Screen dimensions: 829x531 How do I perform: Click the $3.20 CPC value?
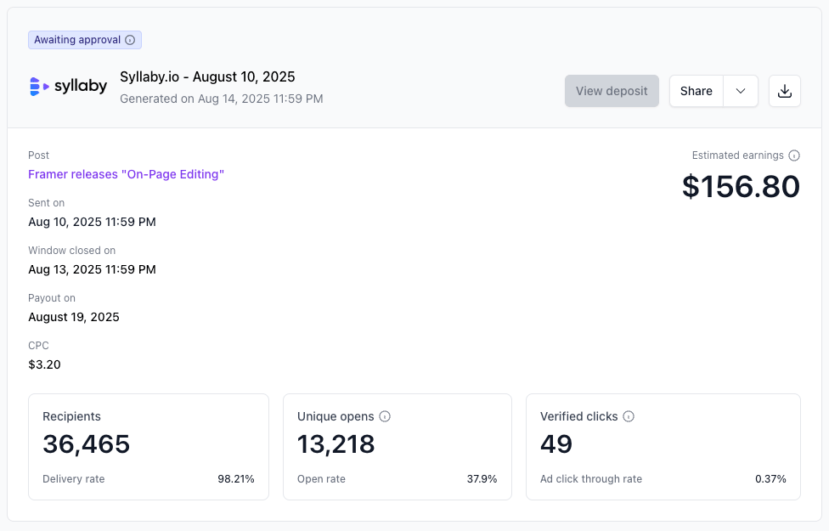(x=44, y=365)
